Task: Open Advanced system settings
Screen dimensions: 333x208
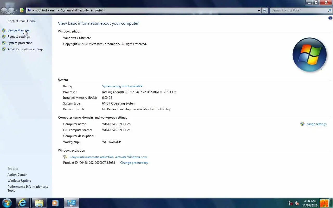Action: coord(25,49)
